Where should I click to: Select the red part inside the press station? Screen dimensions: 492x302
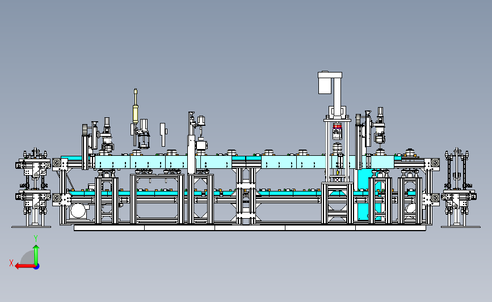tap(337, 126)
